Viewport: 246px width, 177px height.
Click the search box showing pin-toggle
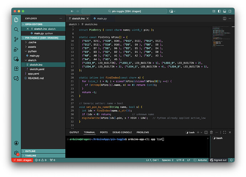tap(124, 11)
